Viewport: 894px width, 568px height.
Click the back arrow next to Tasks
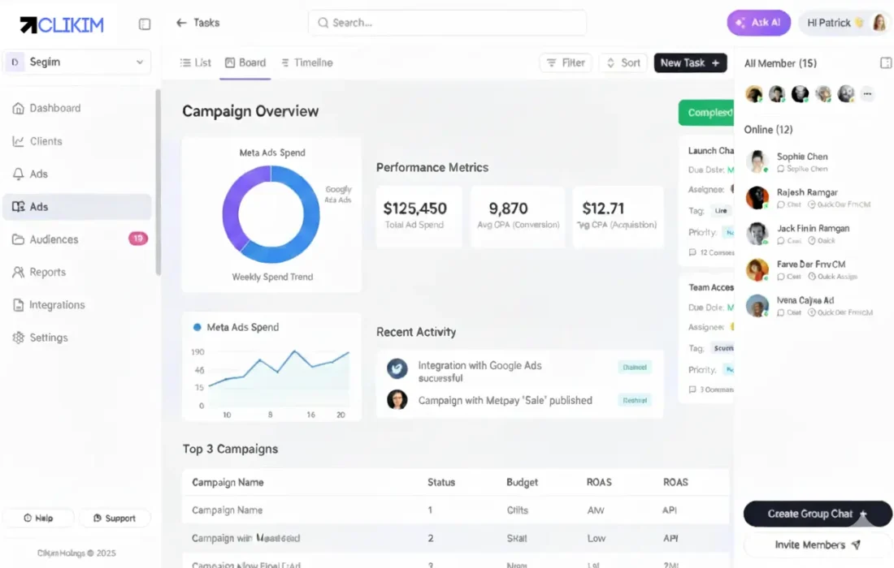[x=181, y=23]
